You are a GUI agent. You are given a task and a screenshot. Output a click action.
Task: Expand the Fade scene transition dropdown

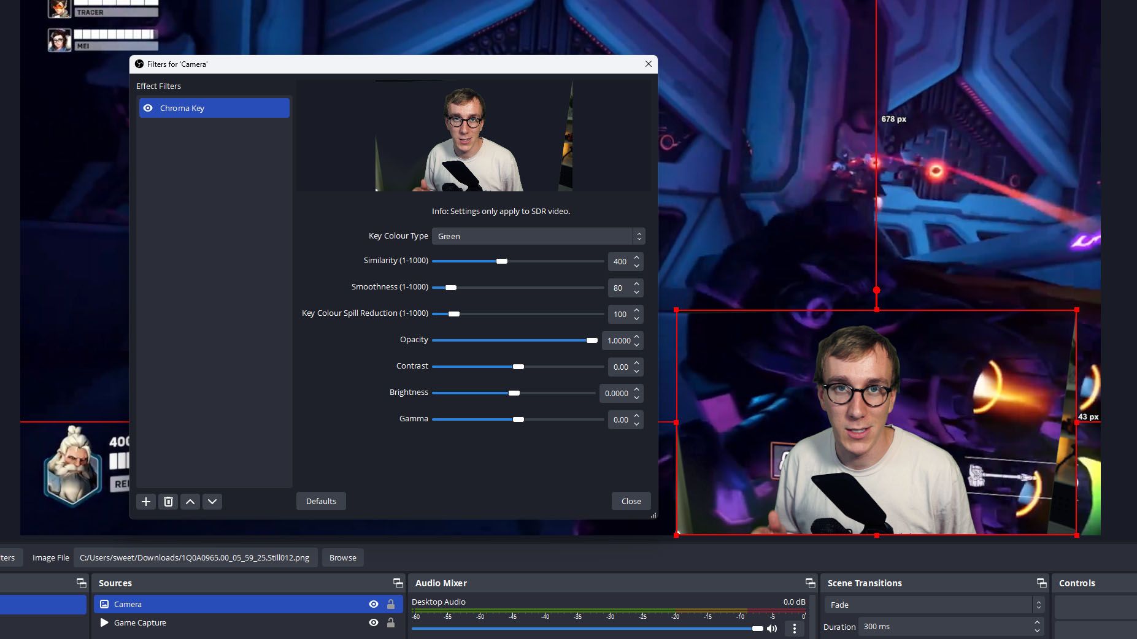click(x=933, y=605)
